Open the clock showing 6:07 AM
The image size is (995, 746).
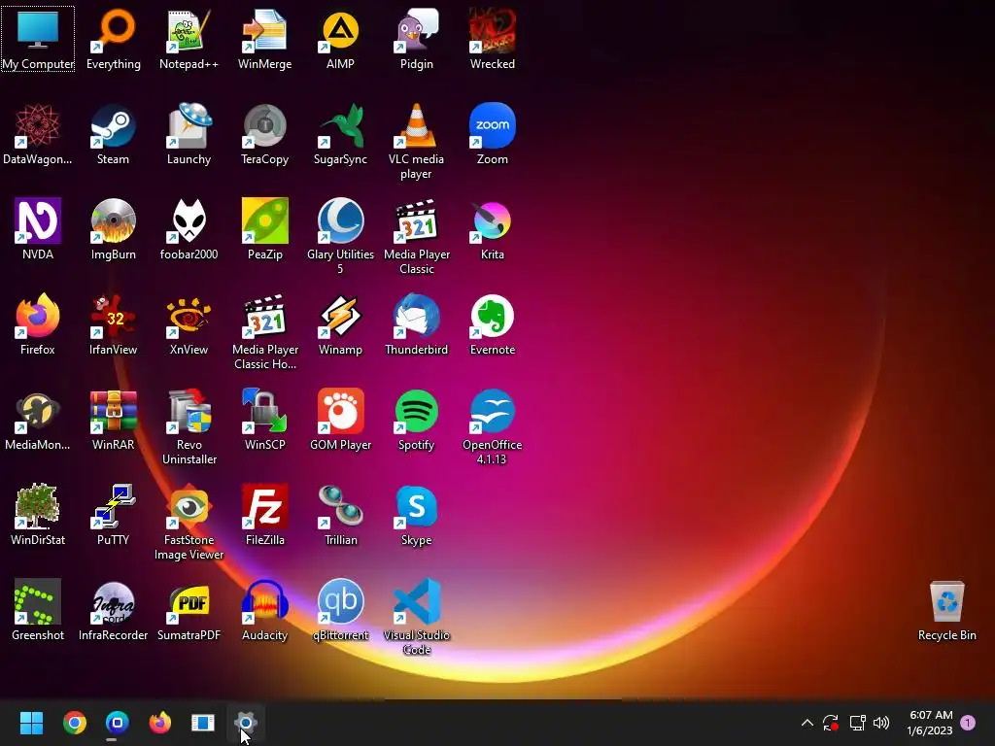click(x=930, y=723)
